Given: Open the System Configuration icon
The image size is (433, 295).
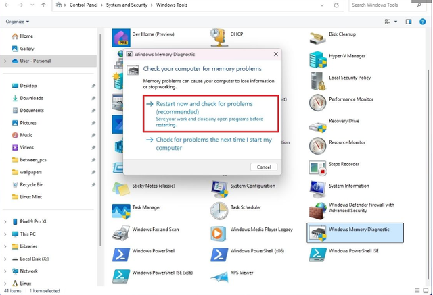Looking at the screenshot, I should pos(219,189).
